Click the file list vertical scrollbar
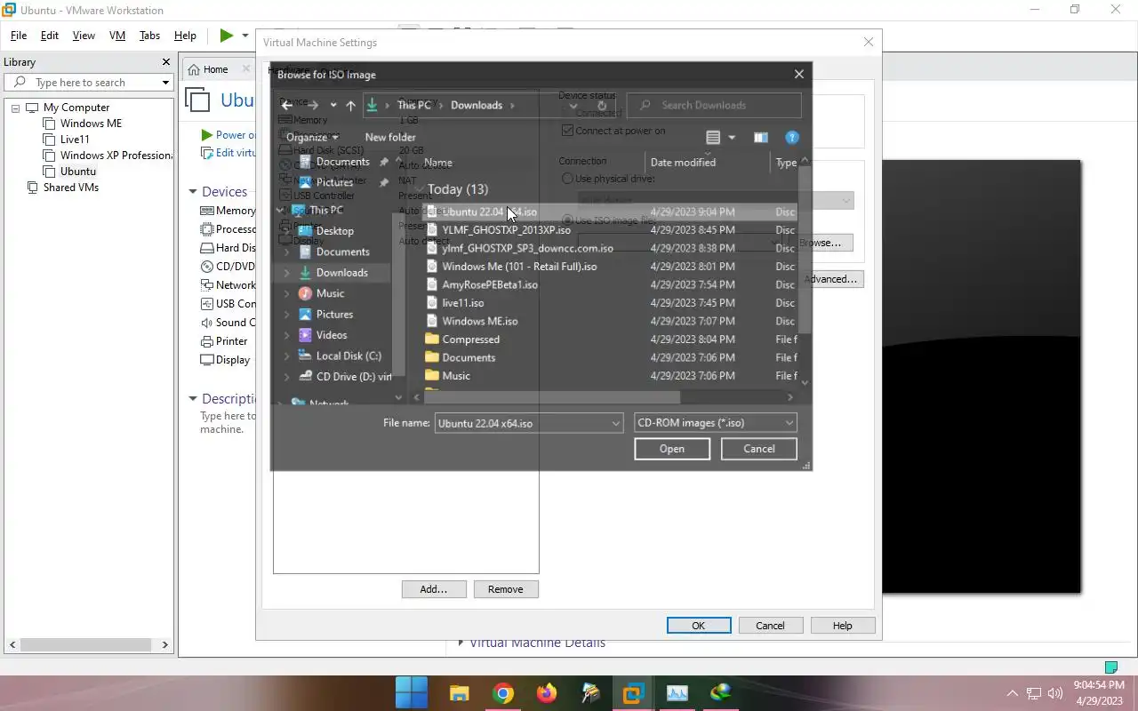1138x711 pixels. pyautogui.click(x=805, y=249)
